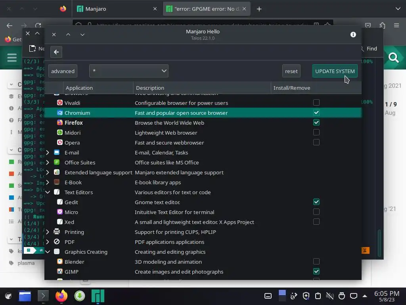Click Find in the terminal window toolbar
The width and height of the screenshot is (406, 305).
pos(372,48)
